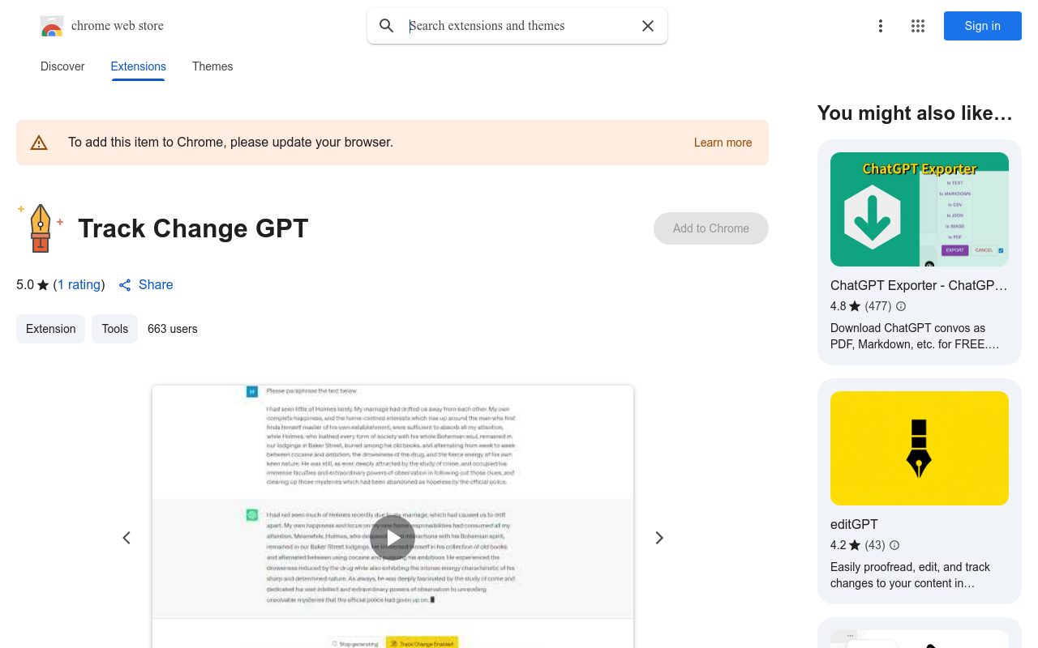The image size is (1038, 648).
Task: Click the ChatGPT Exporter description text
Action: (x=915, y=336)
